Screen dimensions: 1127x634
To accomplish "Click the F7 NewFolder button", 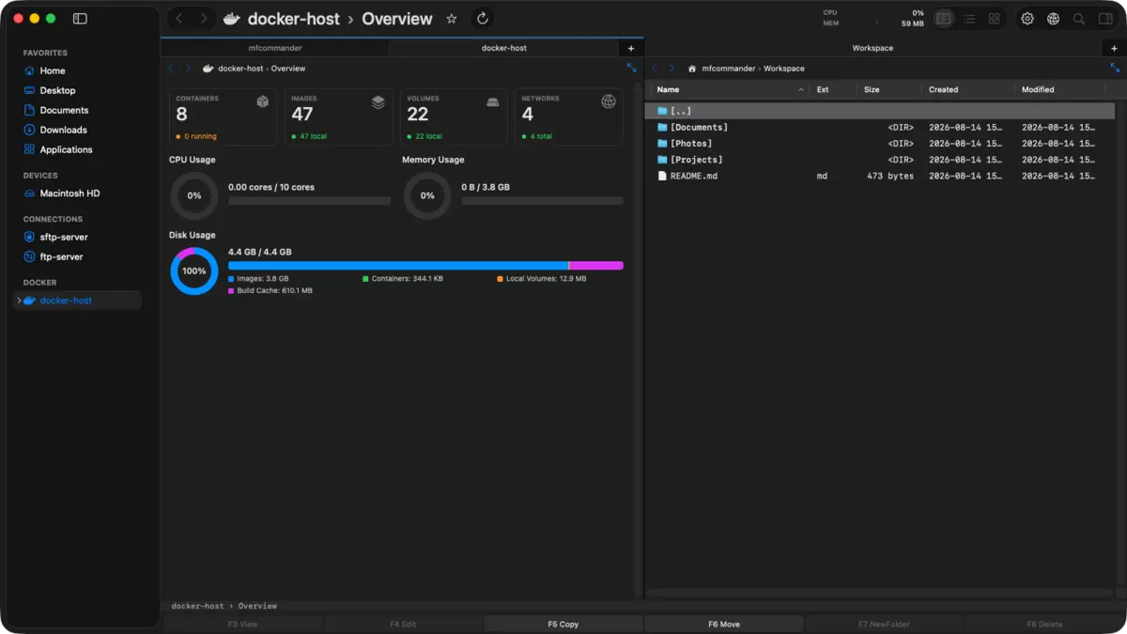I will pyautogui.click(x=884, y=624).
